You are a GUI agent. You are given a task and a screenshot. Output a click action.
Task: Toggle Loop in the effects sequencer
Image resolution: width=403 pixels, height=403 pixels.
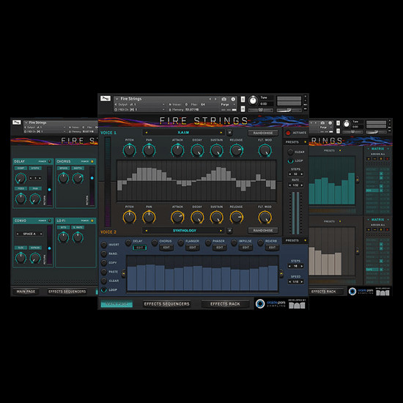point(103,290)
